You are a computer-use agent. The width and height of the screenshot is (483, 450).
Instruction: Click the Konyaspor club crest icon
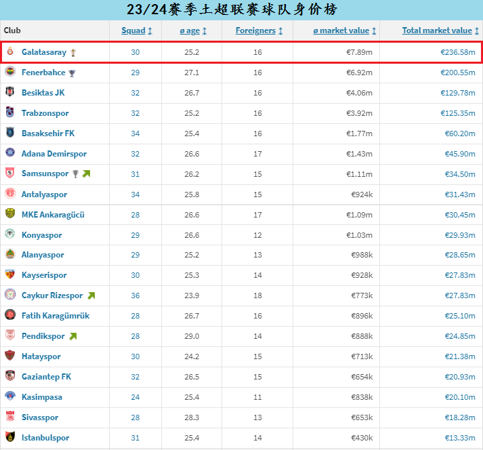(10, 234)
